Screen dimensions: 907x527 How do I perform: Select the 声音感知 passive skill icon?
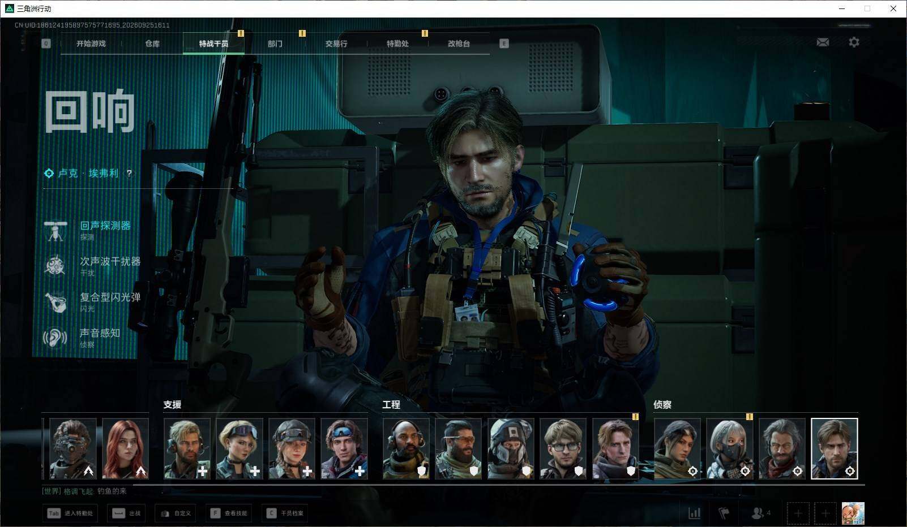(x=55, y=338)
